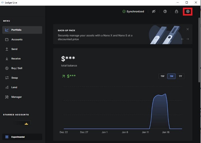Select the 1Y chart range

[180, 76]
